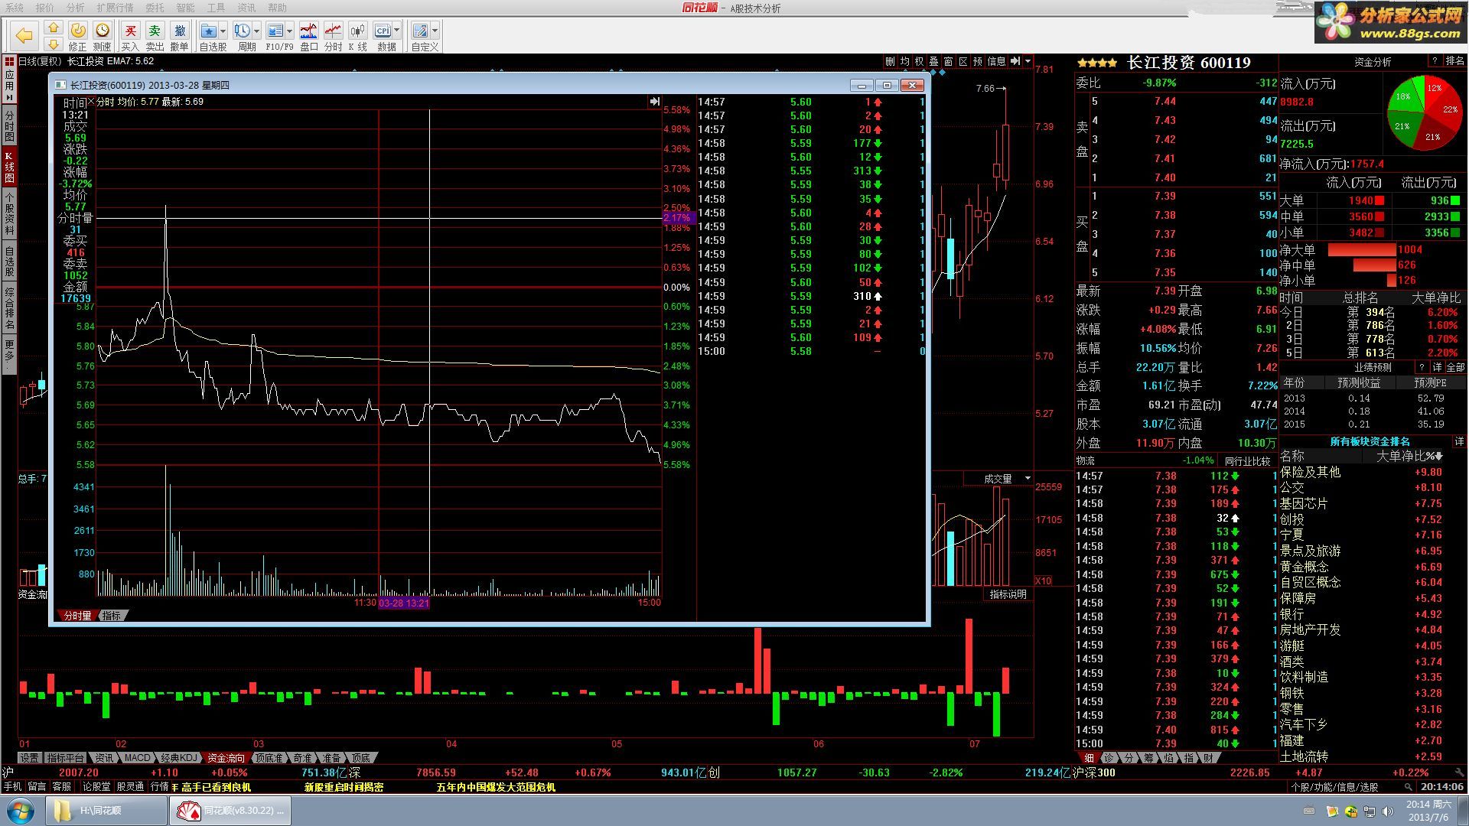The image size is (1469, 826).
Task: Open the 工具 menu
Action: coord(217,8)
